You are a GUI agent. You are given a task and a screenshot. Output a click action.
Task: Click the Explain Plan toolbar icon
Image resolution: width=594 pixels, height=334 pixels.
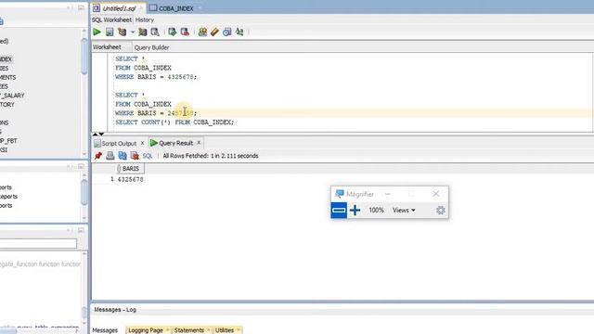click(122, 32)
